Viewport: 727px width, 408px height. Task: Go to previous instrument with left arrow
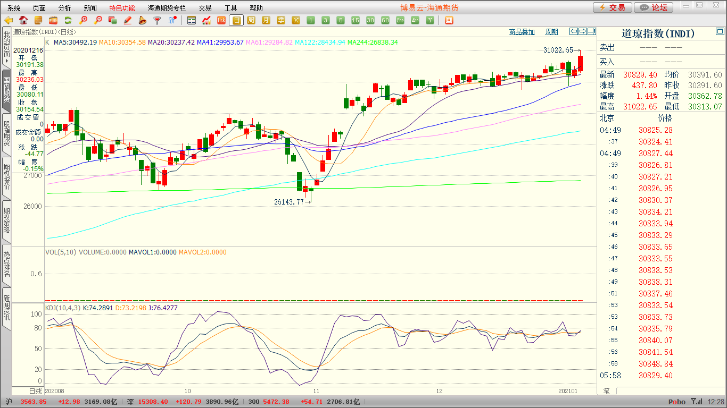click(x=574, y=31)
